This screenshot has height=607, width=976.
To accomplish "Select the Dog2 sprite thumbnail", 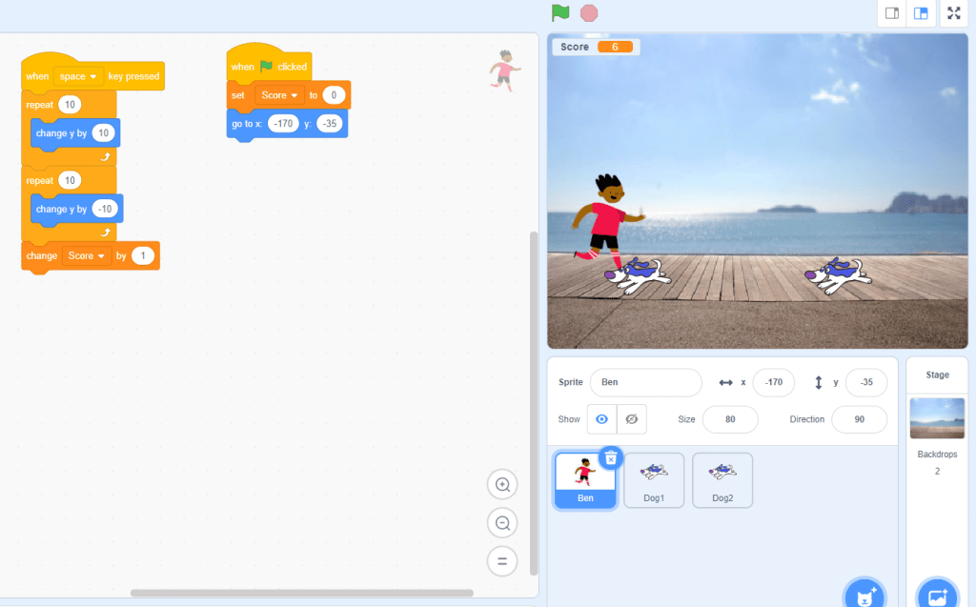I will point(722,479).
